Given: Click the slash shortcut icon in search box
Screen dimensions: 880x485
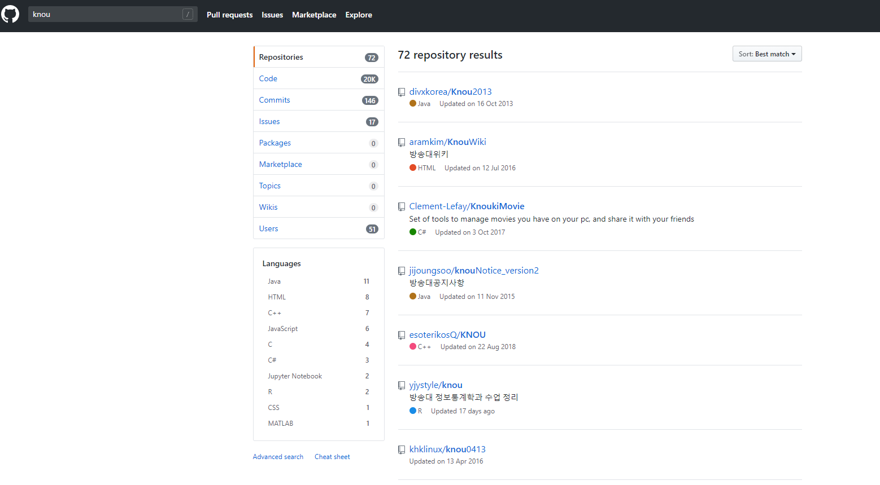Looking at the screenshot, I should tap(188, 14).
